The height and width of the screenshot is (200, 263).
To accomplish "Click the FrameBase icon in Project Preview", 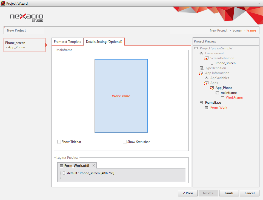I will click(x=201, y=103).
